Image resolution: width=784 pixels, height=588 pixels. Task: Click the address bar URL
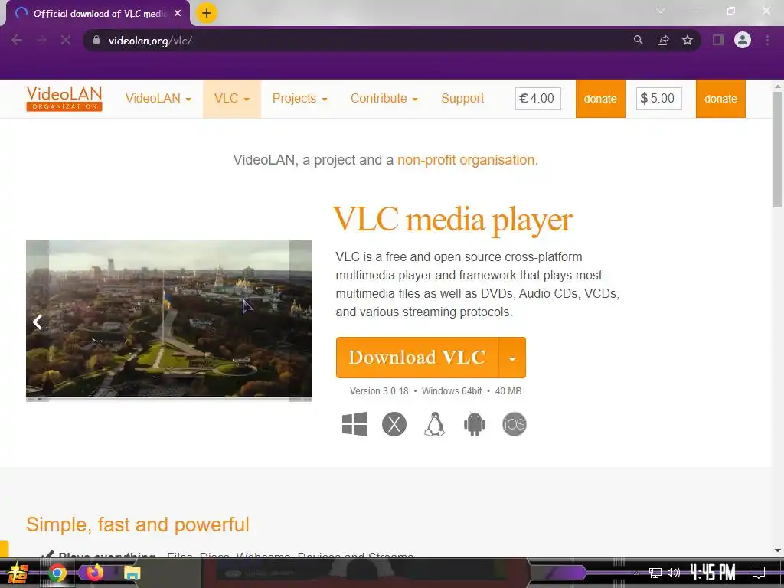pos(151,41)
